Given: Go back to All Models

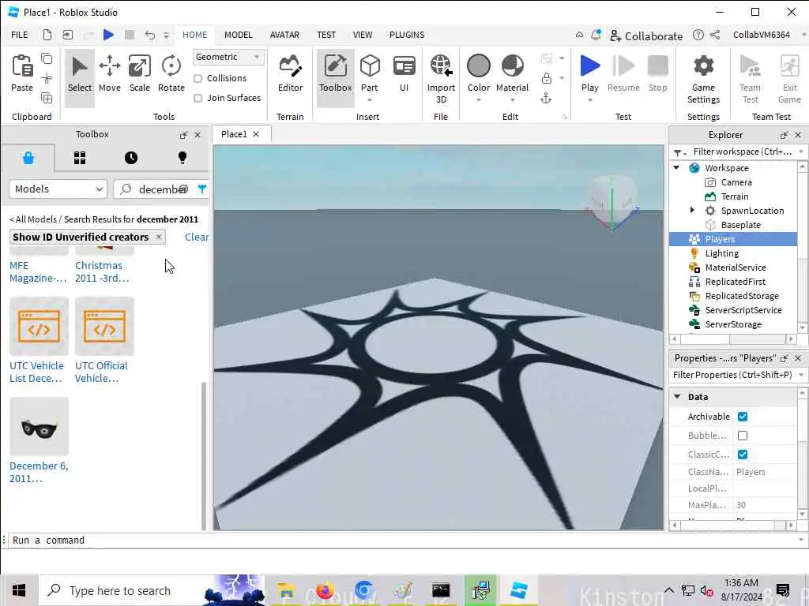Looking at the screenshot, I should [x=32, y=219].
